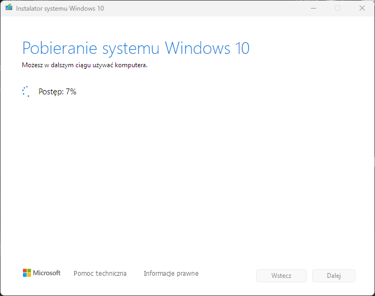Click the 'Postęp: 7%' progress text

pos(57,92)
